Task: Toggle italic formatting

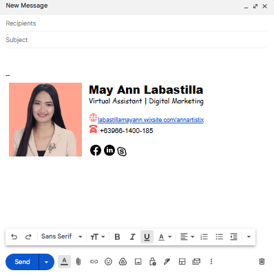Action: pos(132,236)
